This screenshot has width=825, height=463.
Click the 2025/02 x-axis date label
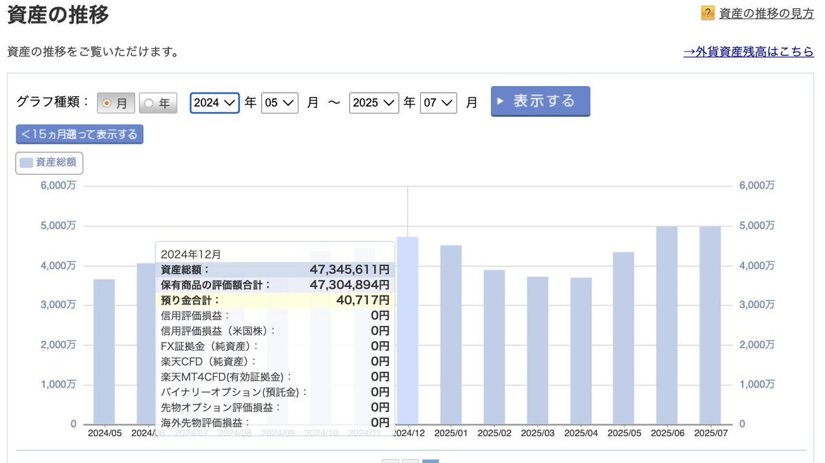point(494,433)
